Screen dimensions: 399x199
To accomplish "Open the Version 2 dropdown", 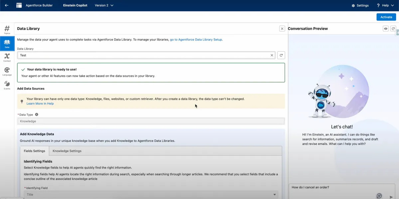I will (x=104, y=5).
